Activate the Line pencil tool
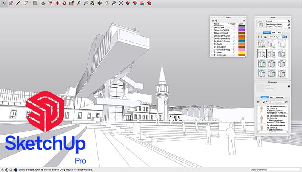Image resolution: width=302 pixels, height=172 pixels. [18, 3]
